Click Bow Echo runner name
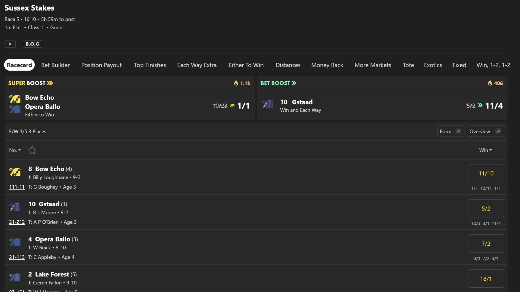The width and height of the screenshot is (520, 292). (x=50, y=169)
